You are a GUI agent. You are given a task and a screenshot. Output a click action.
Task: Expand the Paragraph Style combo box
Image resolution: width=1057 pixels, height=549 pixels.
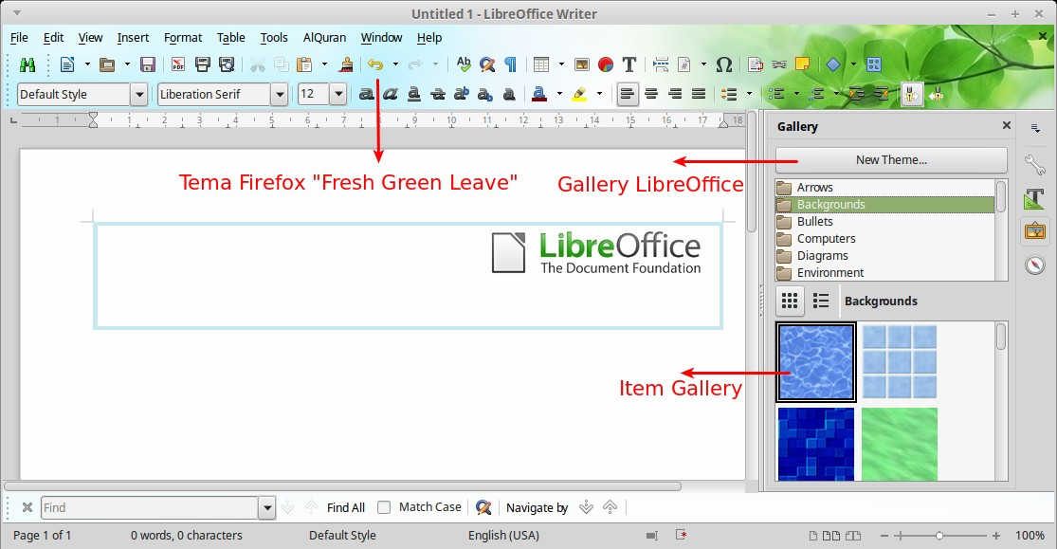[x=138, y=94]
